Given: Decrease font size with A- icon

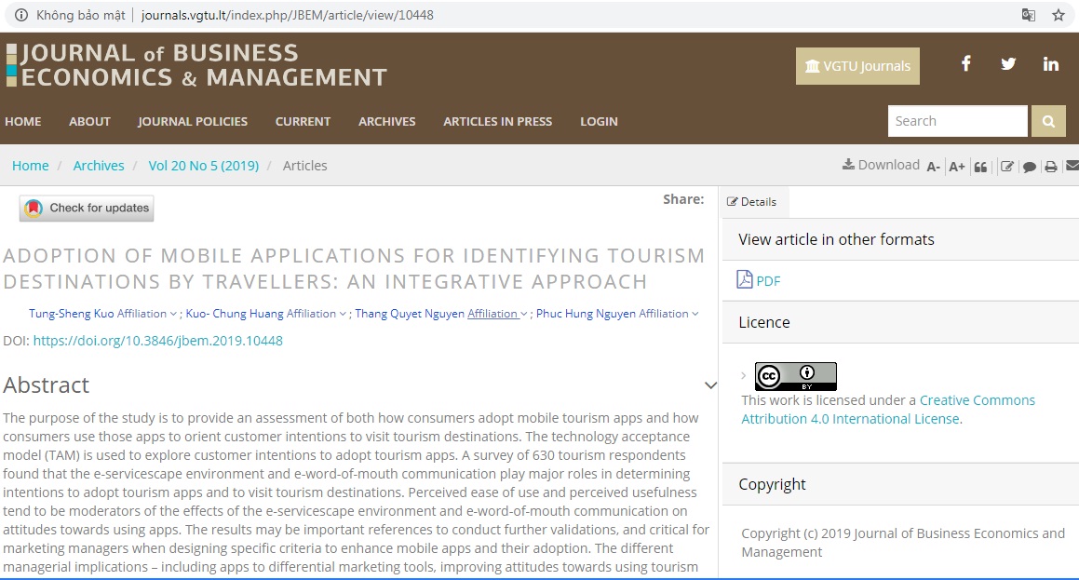Looking at the screenshot, I should [x=933, y=167].
